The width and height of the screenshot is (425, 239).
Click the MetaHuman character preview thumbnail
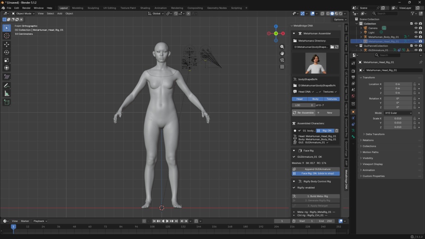[316, 63]
